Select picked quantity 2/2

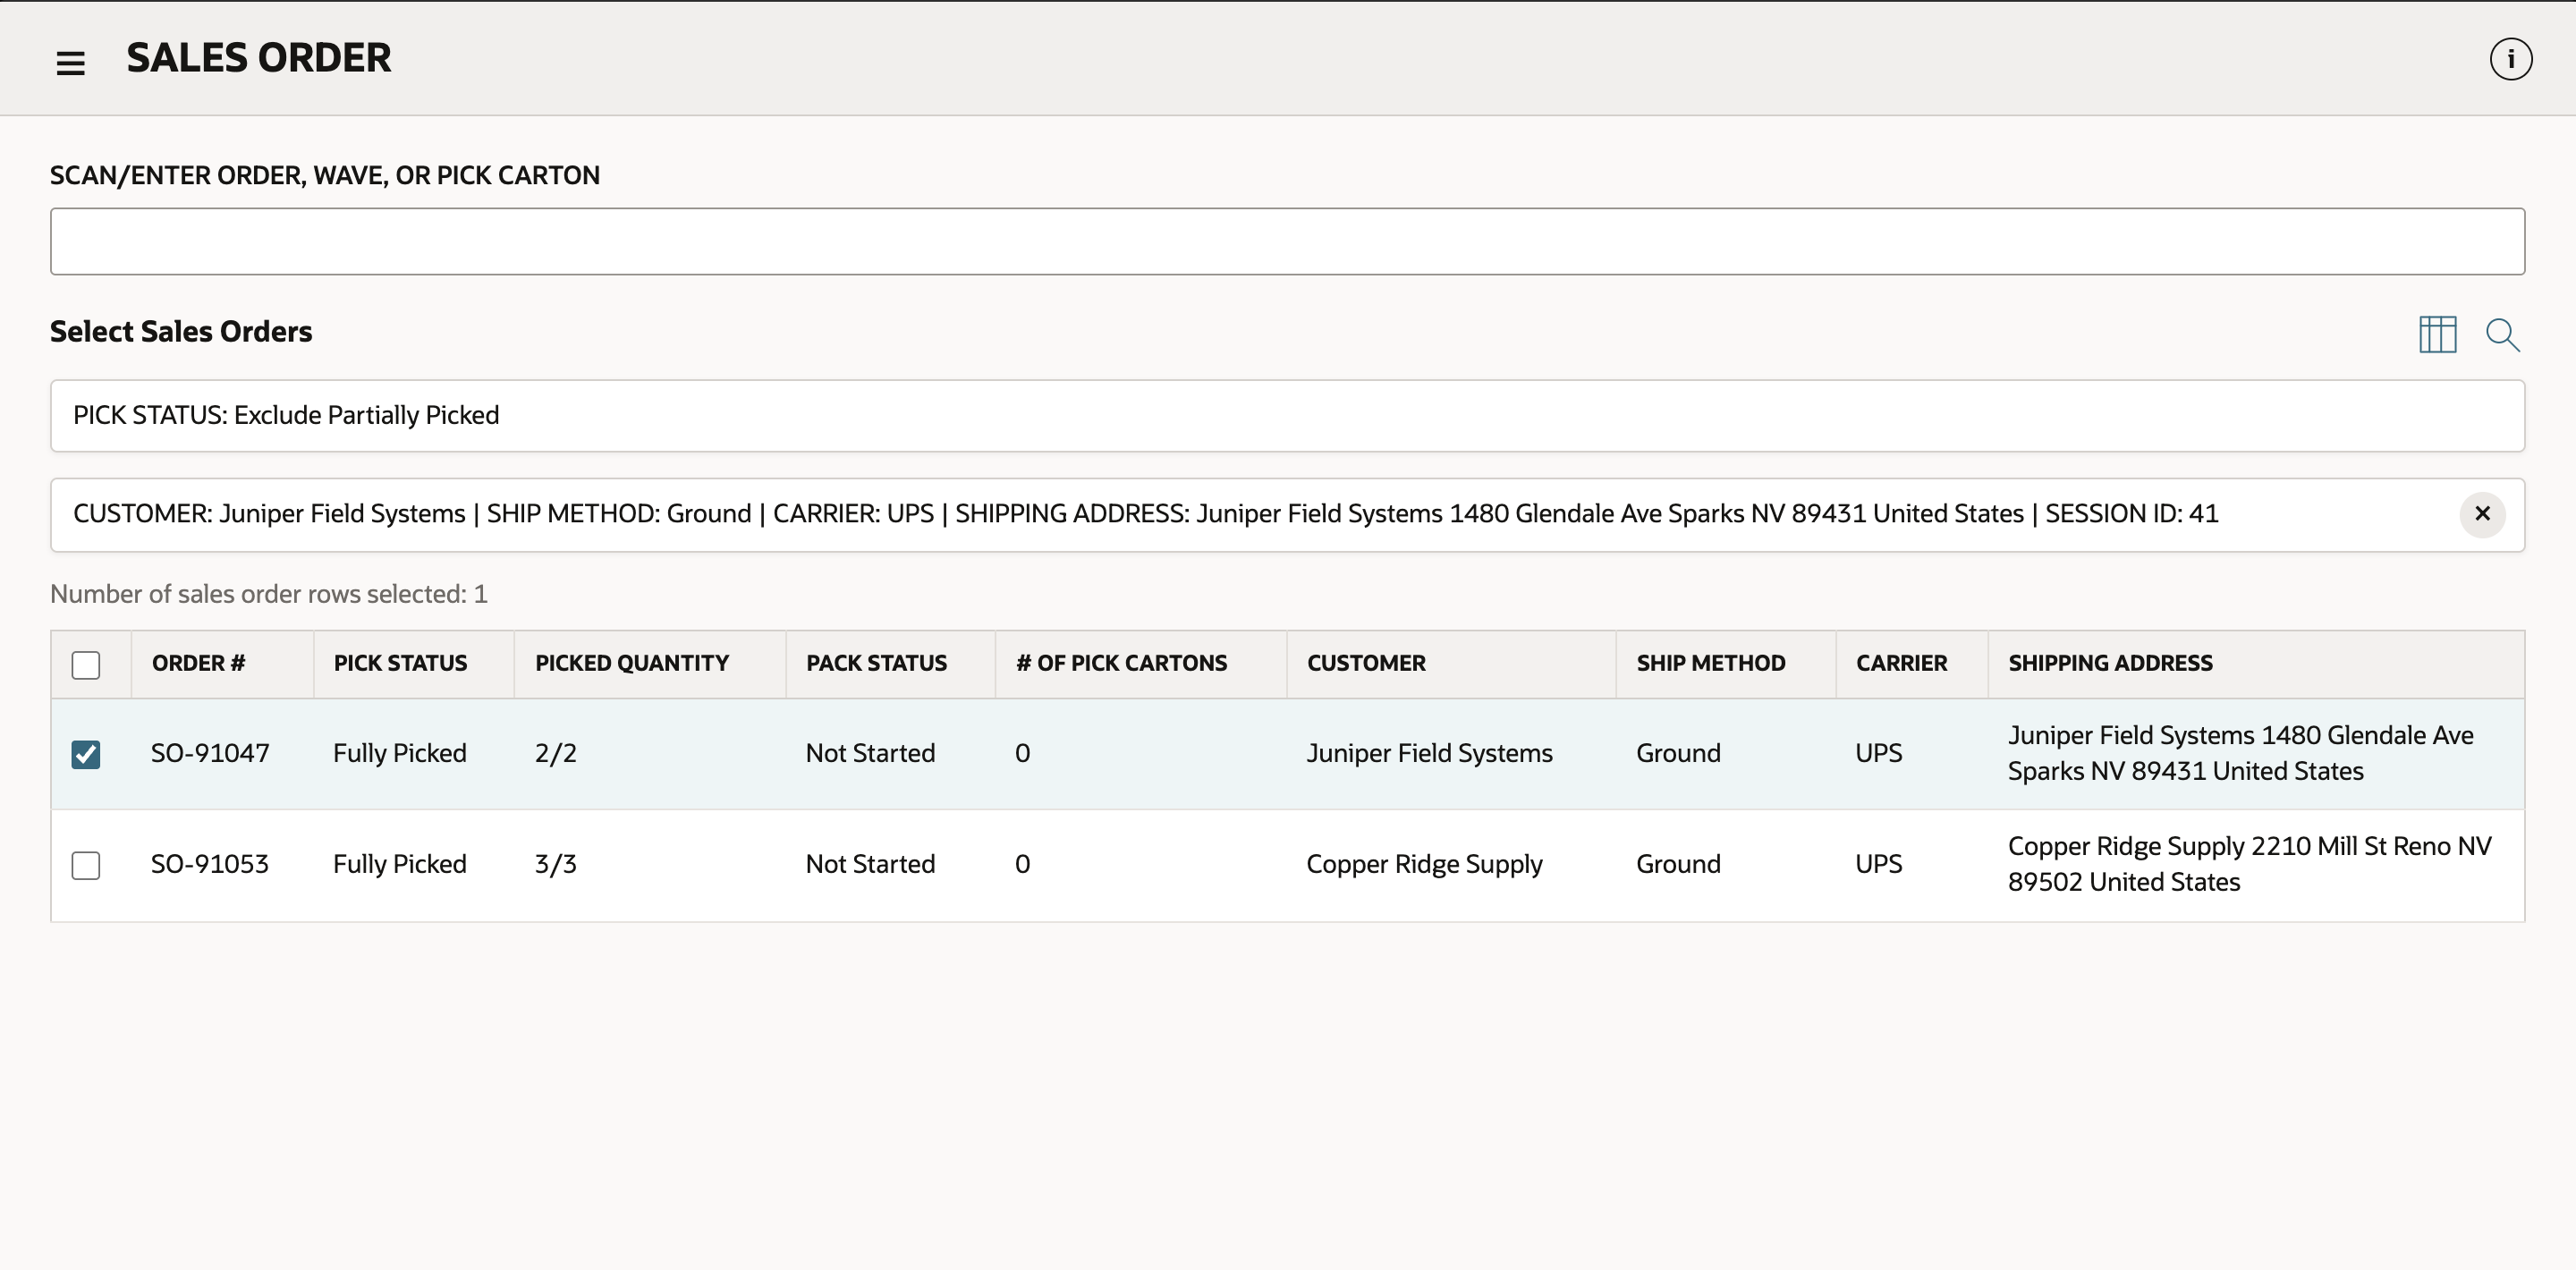point(555,753)
